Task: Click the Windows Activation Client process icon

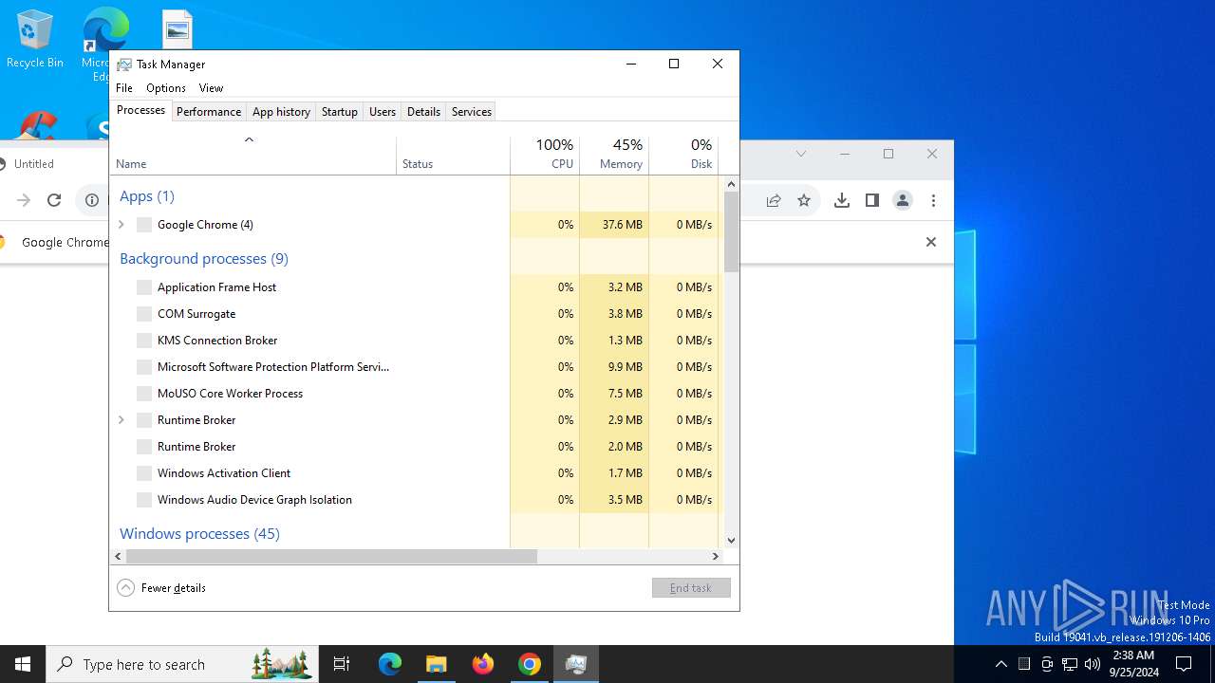Action: click(144, 473)
